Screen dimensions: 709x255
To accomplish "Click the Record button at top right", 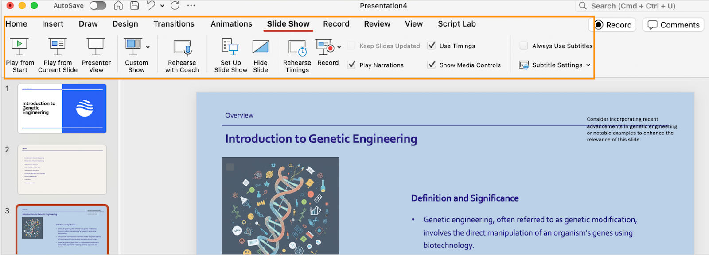I will [613, 25].
